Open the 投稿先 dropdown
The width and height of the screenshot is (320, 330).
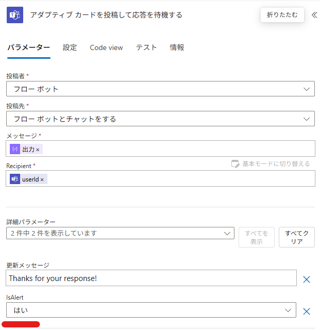pyautogui.click(x=161, y=119)
